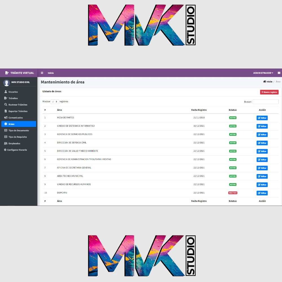Select the GERENCIA DE SERVICIOS PUBLICOS text
Screen dimensions: 282x282
[x=75, y=134]
